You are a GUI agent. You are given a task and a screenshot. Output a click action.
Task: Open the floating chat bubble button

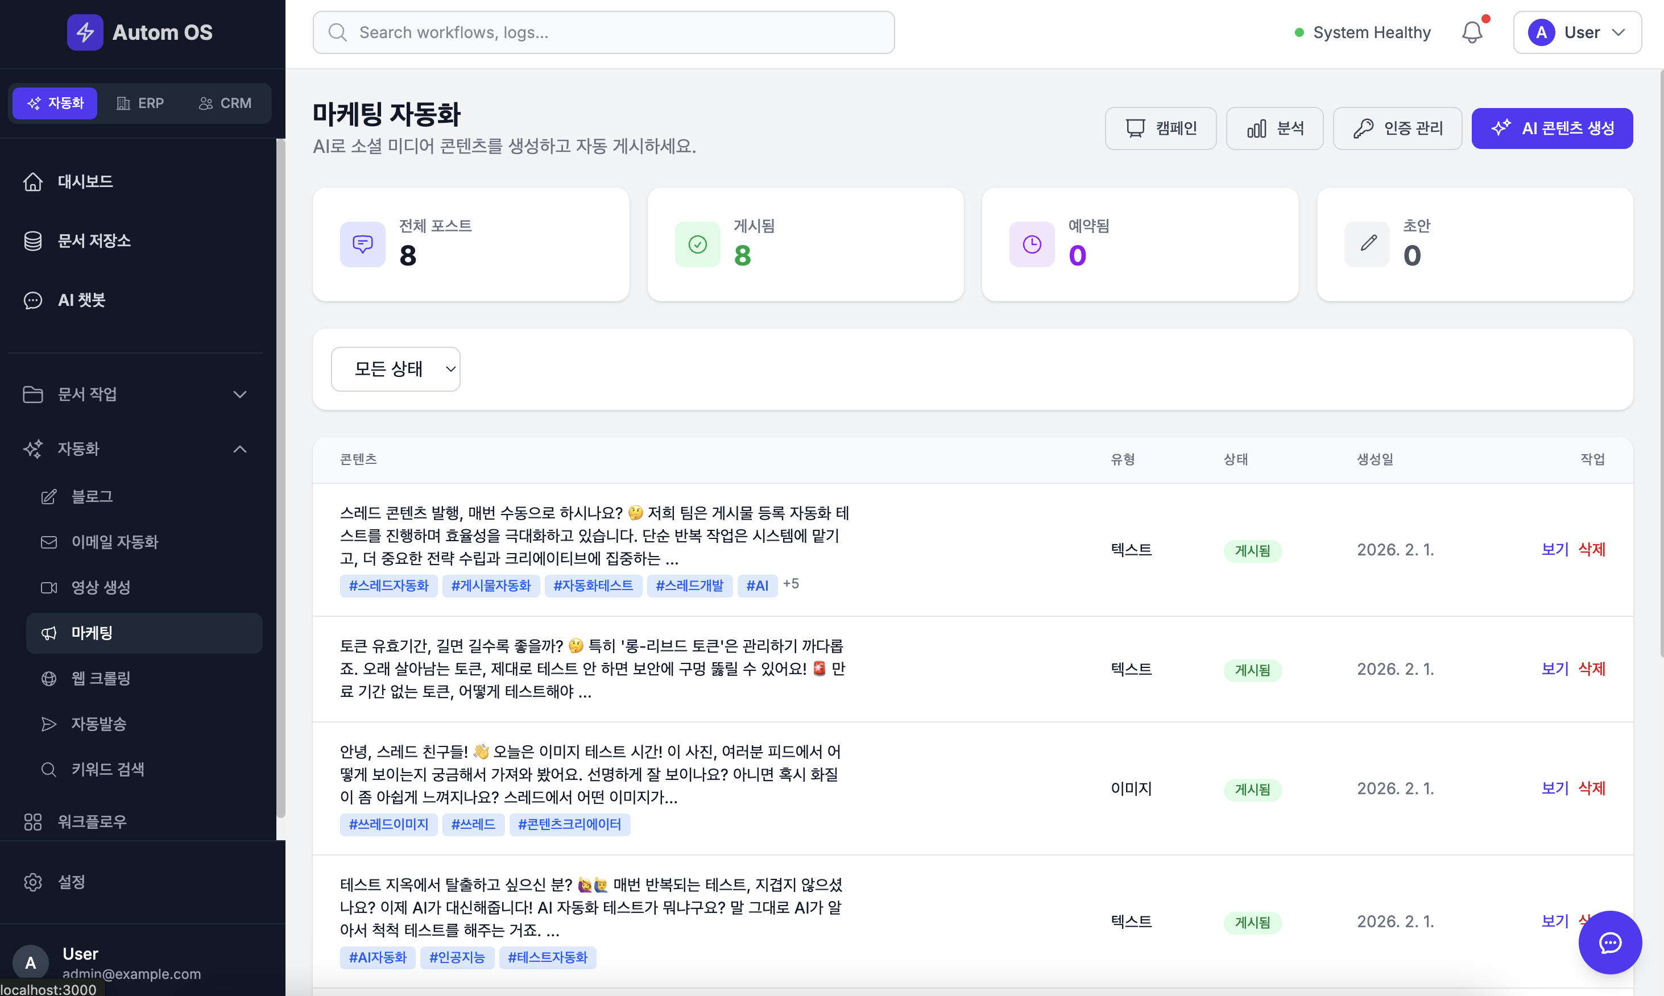coord(1611,943)
